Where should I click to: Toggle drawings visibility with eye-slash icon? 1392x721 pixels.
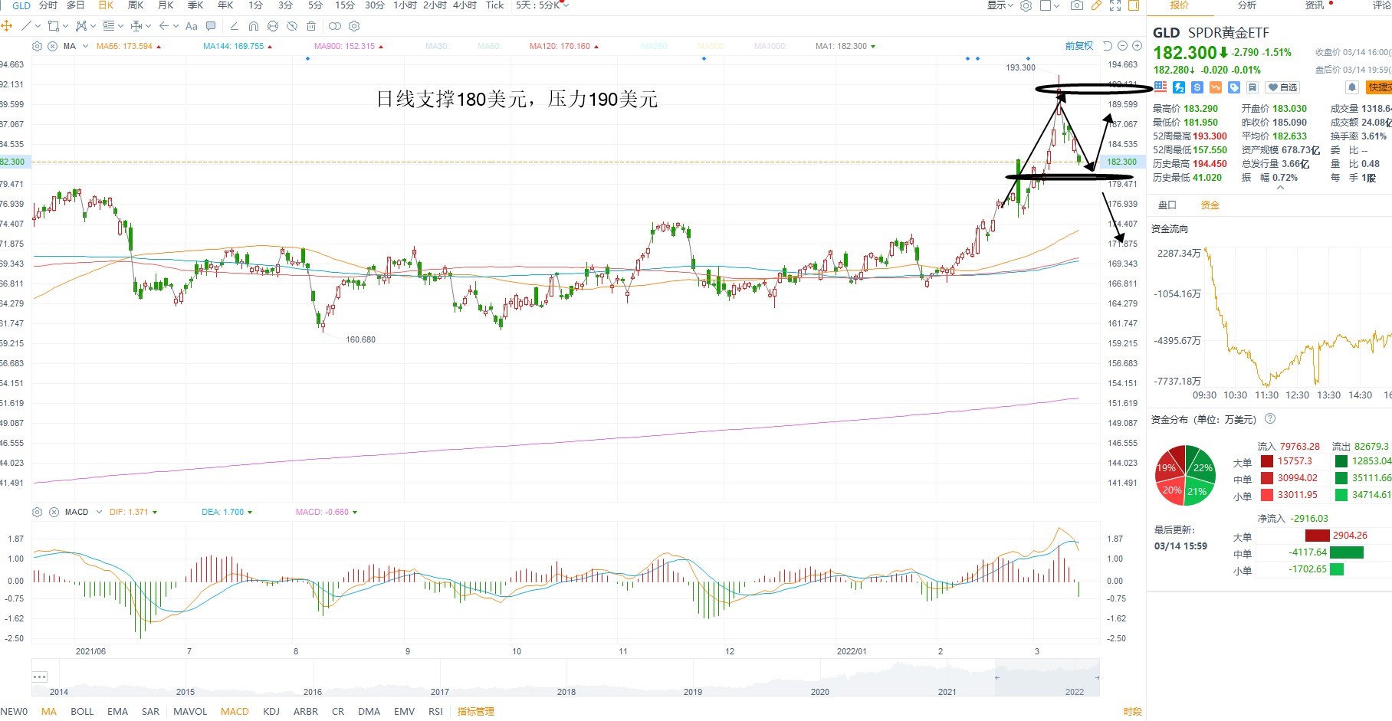coord(292,26)
